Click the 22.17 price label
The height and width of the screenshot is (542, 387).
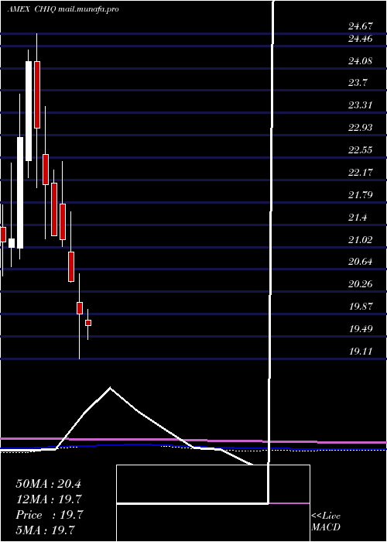pos(361,172)
